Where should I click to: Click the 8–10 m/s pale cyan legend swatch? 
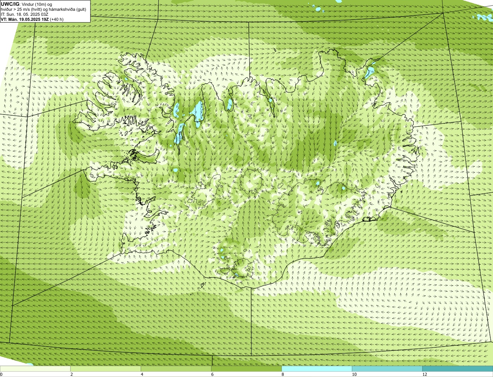[x=317, y=369]
